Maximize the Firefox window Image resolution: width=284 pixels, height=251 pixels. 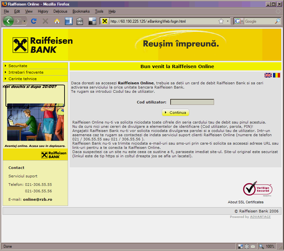(x=274, y=4)
